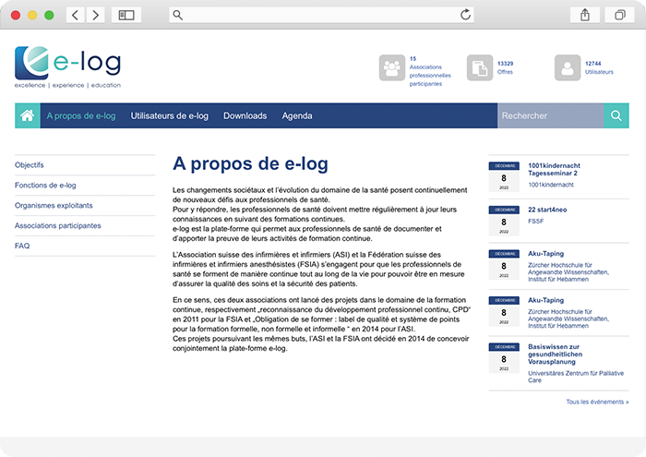Open the browser share button

pos(584,16)
